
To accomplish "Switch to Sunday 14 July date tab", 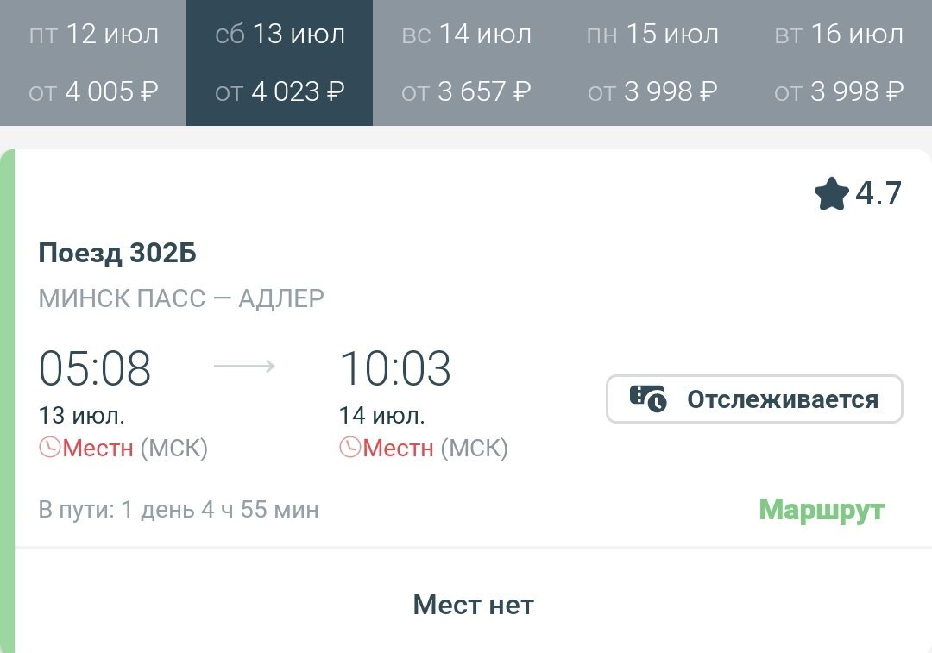I will tap(466, 63).
